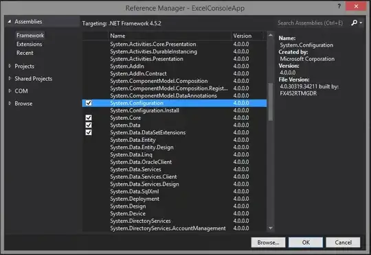Viewport: 371px width, 255px height.
Task: Close the Reference Manager dialog
Action: click(x=356, y=6)
